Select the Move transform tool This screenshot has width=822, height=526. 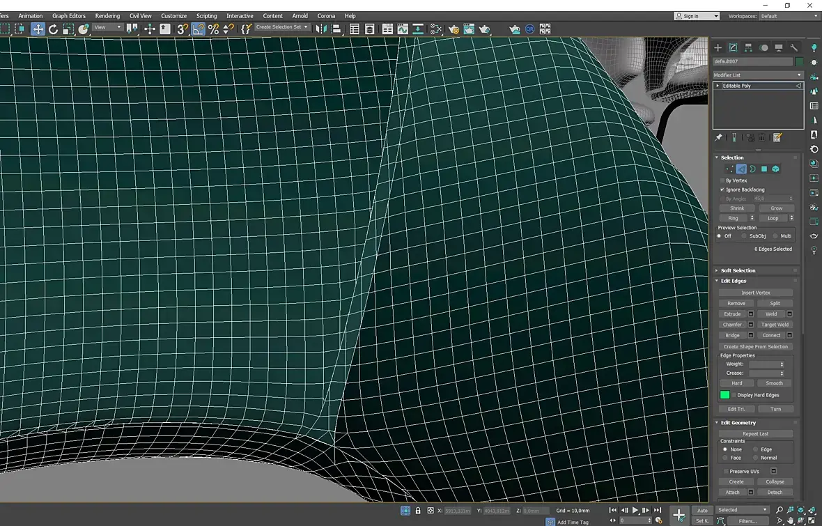[x=38, y=29]
